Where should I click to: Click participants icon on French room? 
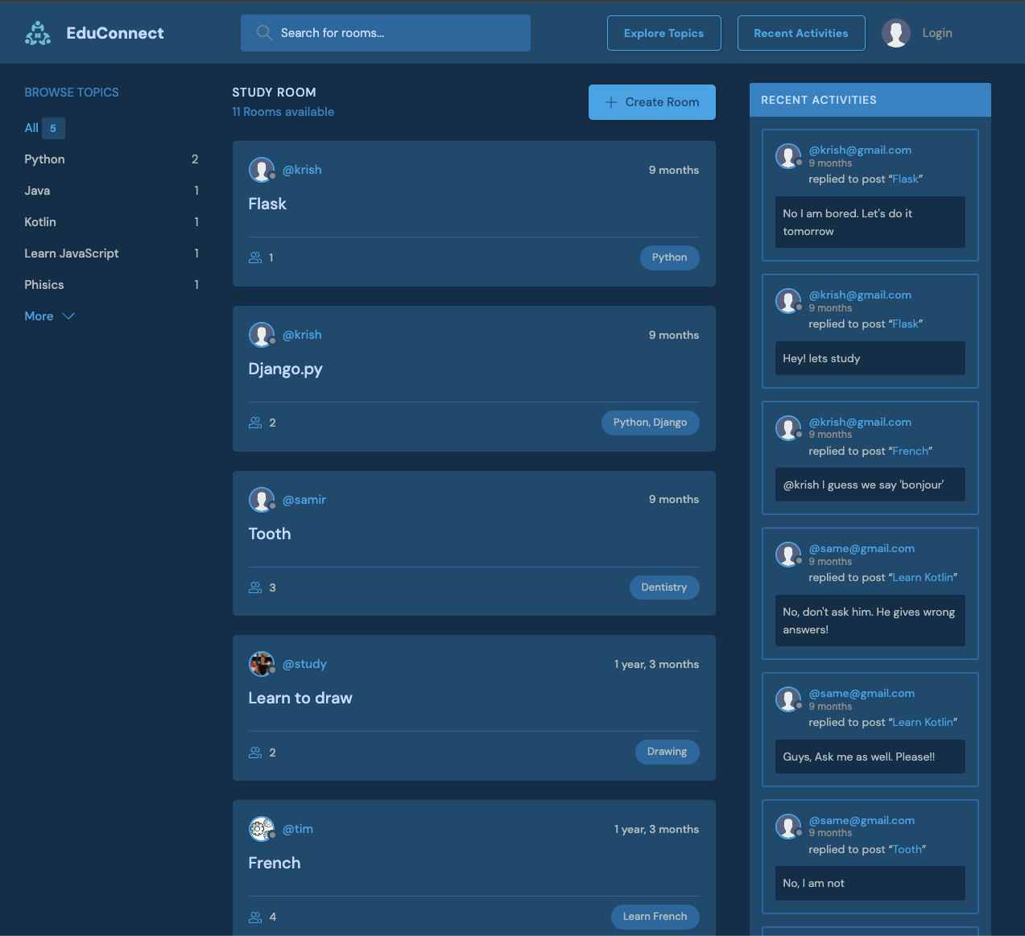pos(255,917)
